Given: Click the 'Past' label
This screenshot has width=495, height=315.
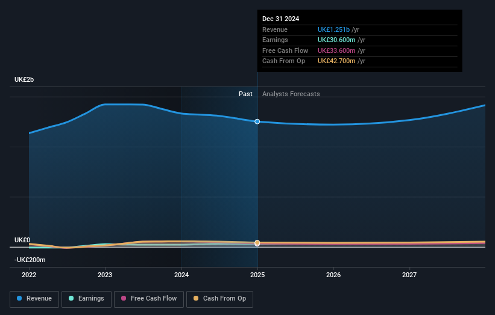Looking at the screenshot, I should click(245, 94).
